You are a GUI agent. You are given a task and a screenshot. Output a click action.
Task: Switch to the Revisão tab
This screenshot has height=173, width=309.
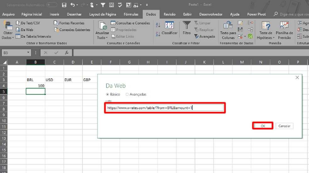(x=170, y=14)
